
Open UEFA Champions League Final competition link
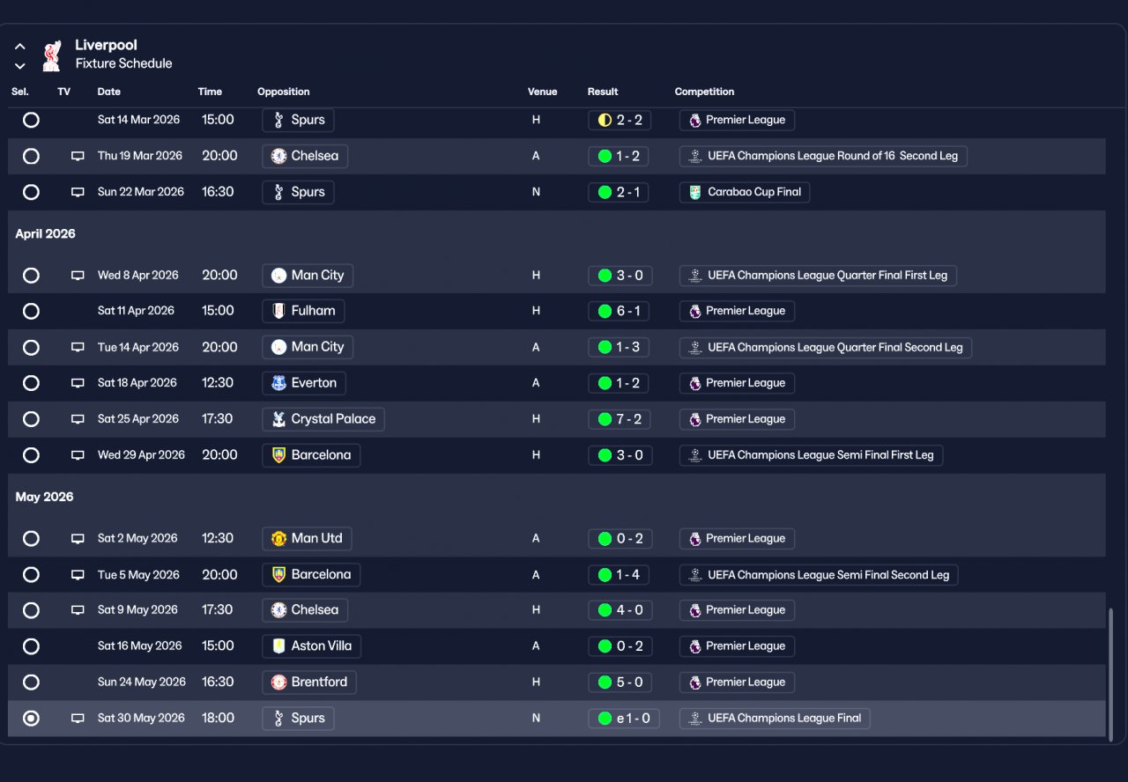click(x=775, y=719)
